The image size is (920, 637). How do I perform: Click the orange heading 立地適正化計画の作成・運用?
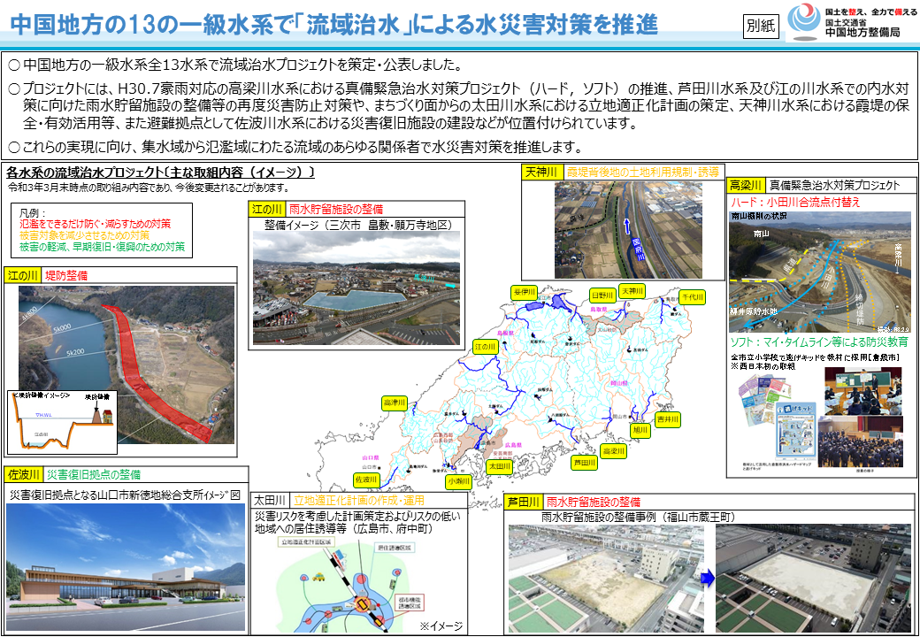(358, 501)
